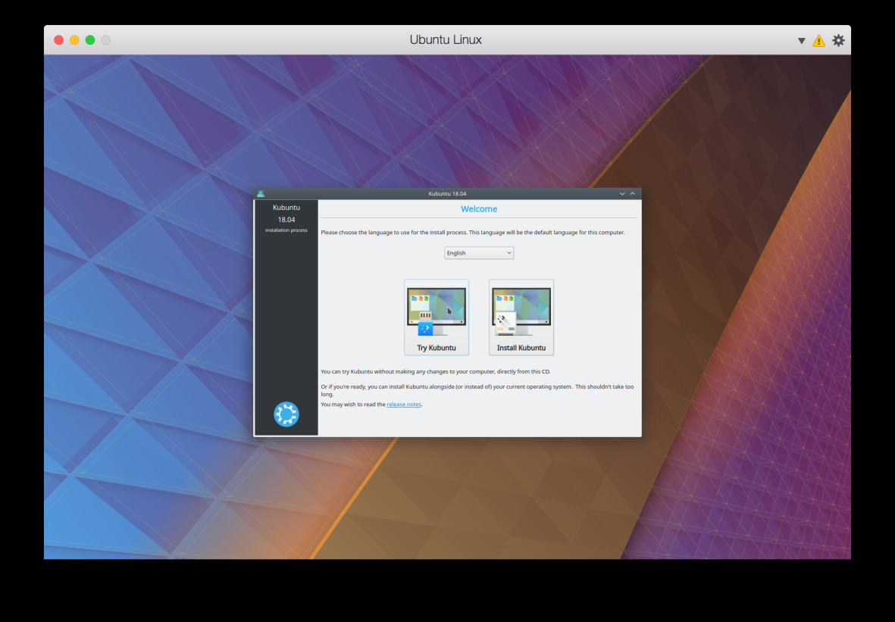895x622 pixels.
Task: Click the Kubuntu 18.04 title bar text
Action: pos(447,194)
